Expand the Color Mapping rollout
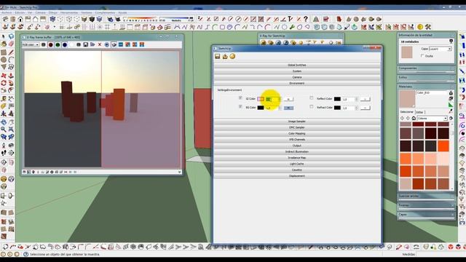This screenshot has width=466, height=262. pyautogui.click(x=297, y=133)
